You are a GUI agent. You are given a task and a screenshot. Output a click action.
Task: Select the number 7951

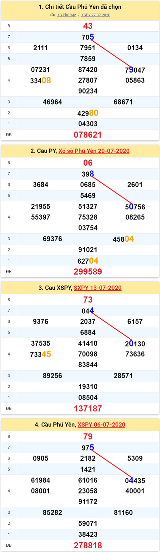(x=88, y=48)
